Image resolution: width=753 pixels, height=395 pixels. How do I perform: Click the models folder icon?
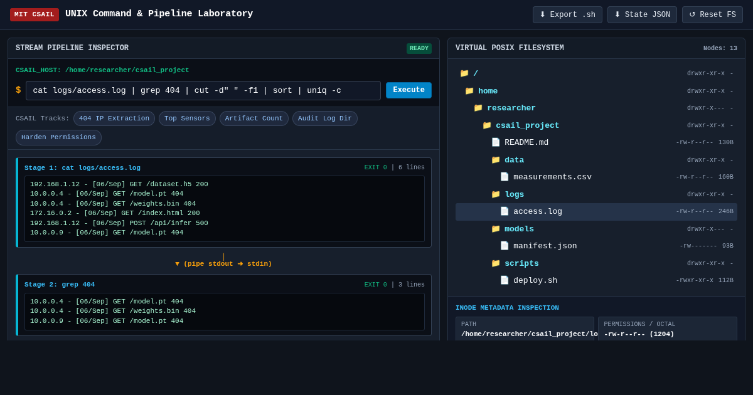tap(496, 229)
